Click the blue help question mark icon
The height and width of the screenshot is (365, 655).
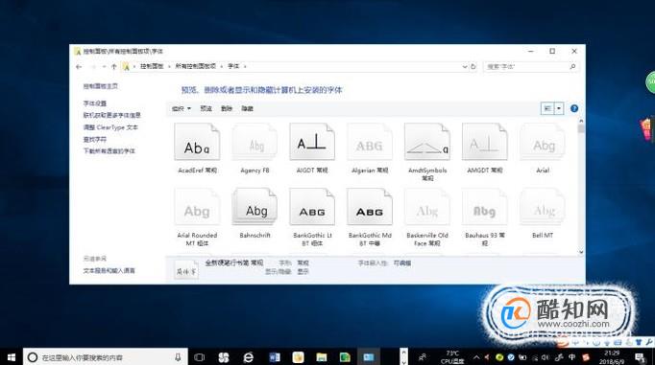tap(574, 108)
